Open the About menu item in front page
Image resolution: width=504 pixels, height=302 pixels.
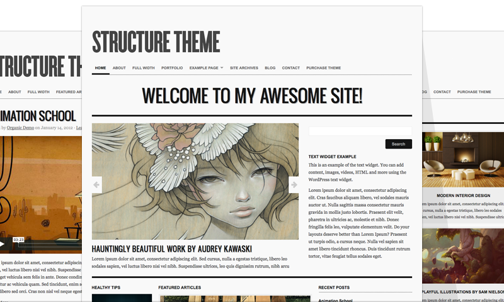click(x=119, y=68)
